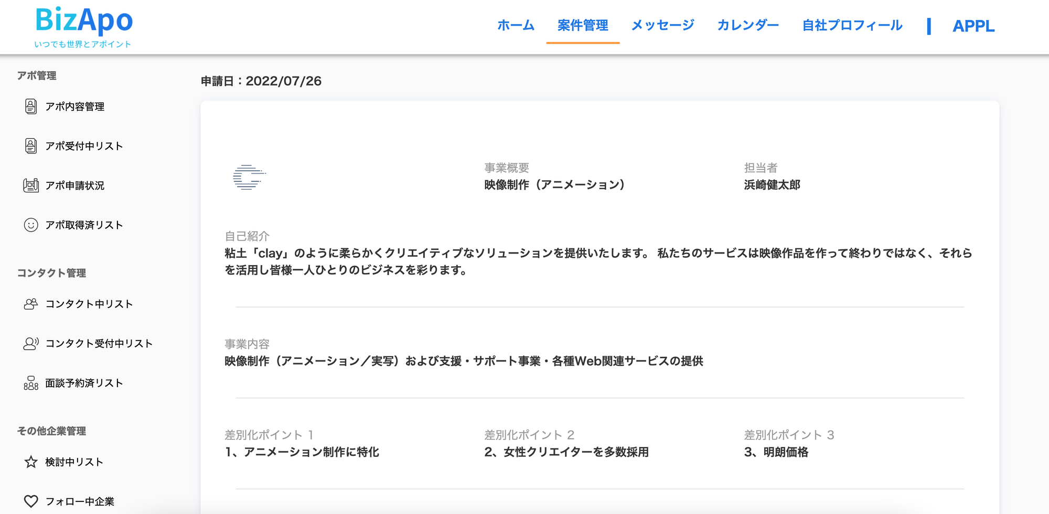Click the 映像制作(アニメーション) overview text

click(554, 184)
